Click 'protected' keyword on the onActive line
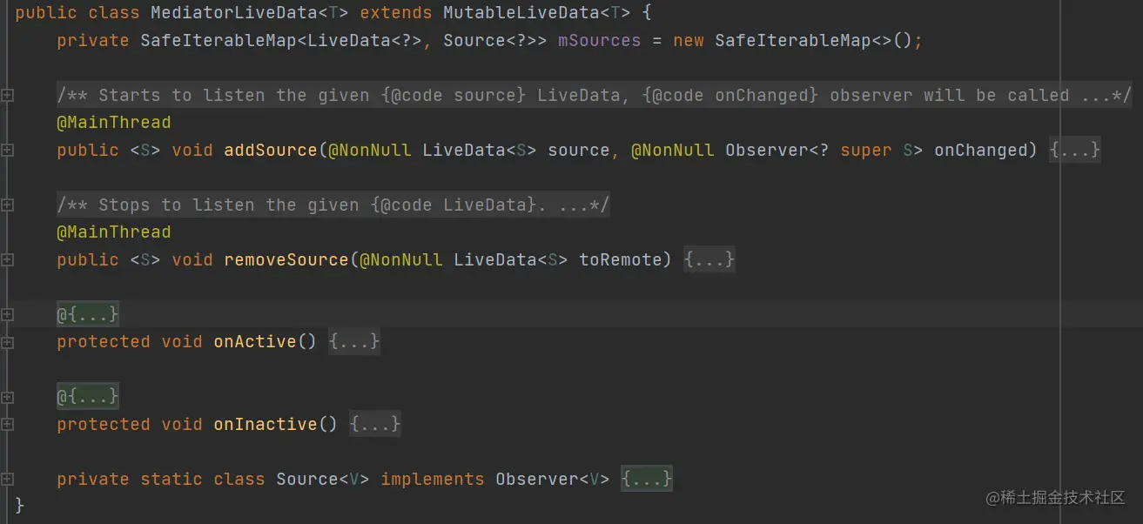This screenshot has width=1143, height=524. point(104,342)
